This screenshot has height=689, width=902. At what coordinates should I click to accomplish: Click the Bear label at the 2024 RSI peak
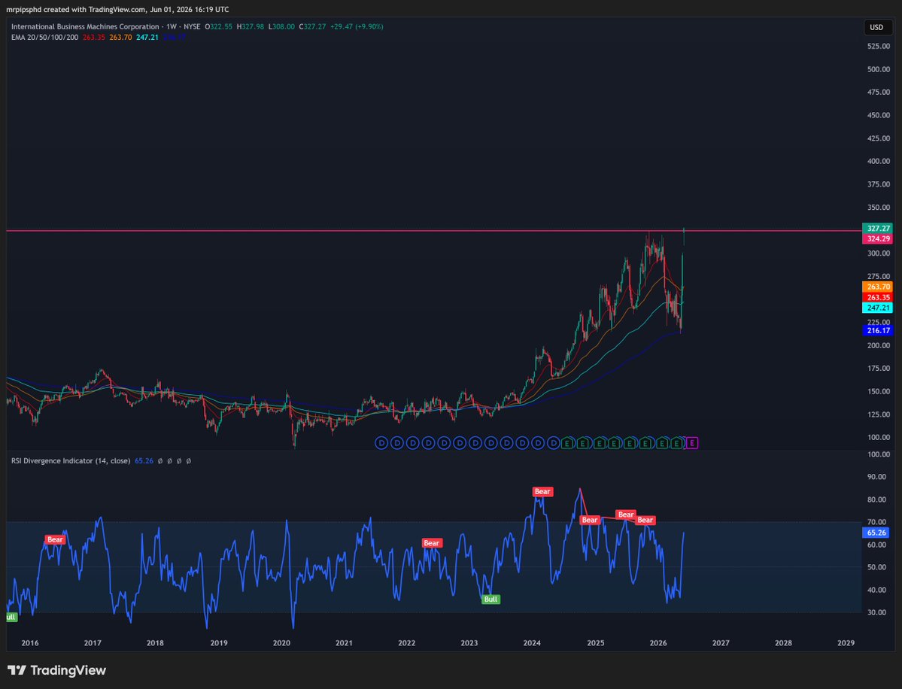[x=542, y=492]
